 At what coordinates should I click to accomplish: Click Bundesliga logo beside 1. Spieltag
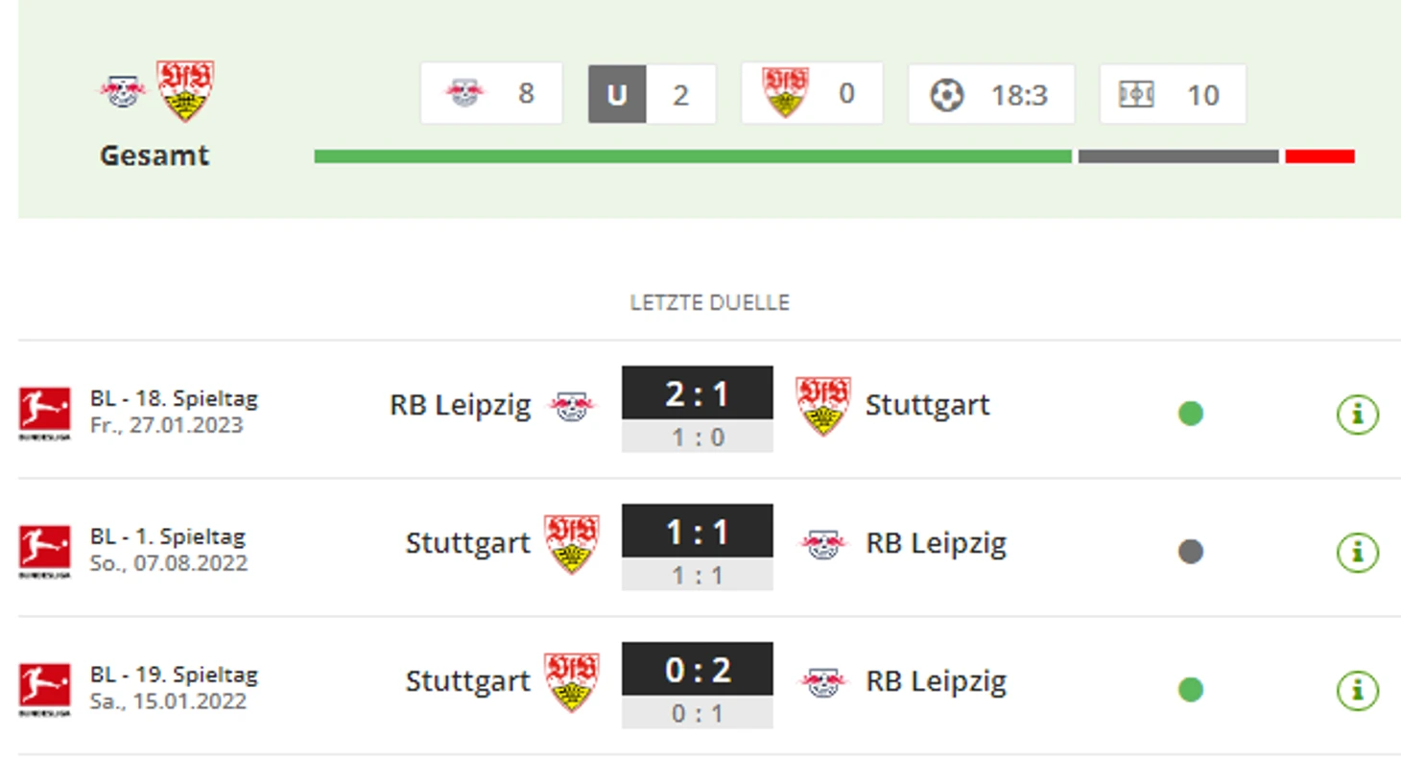tap(44, 552)
